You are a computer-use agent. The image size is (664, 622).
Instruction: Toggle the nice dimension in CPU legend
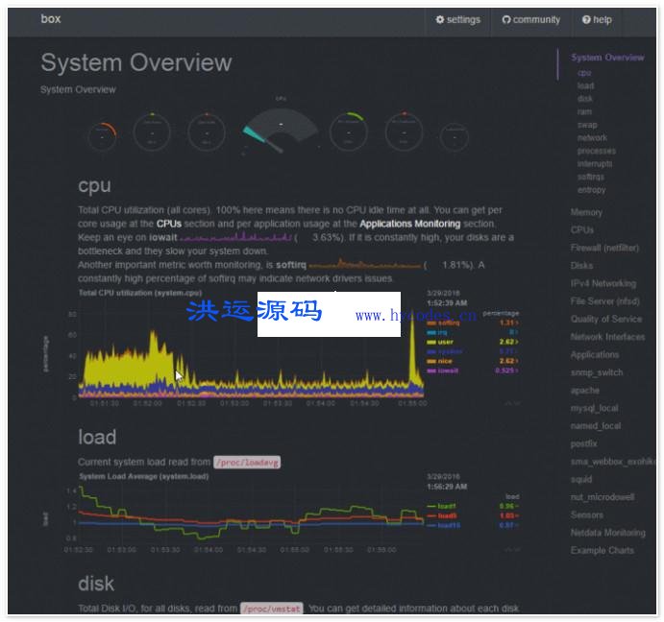click(439, 361)
